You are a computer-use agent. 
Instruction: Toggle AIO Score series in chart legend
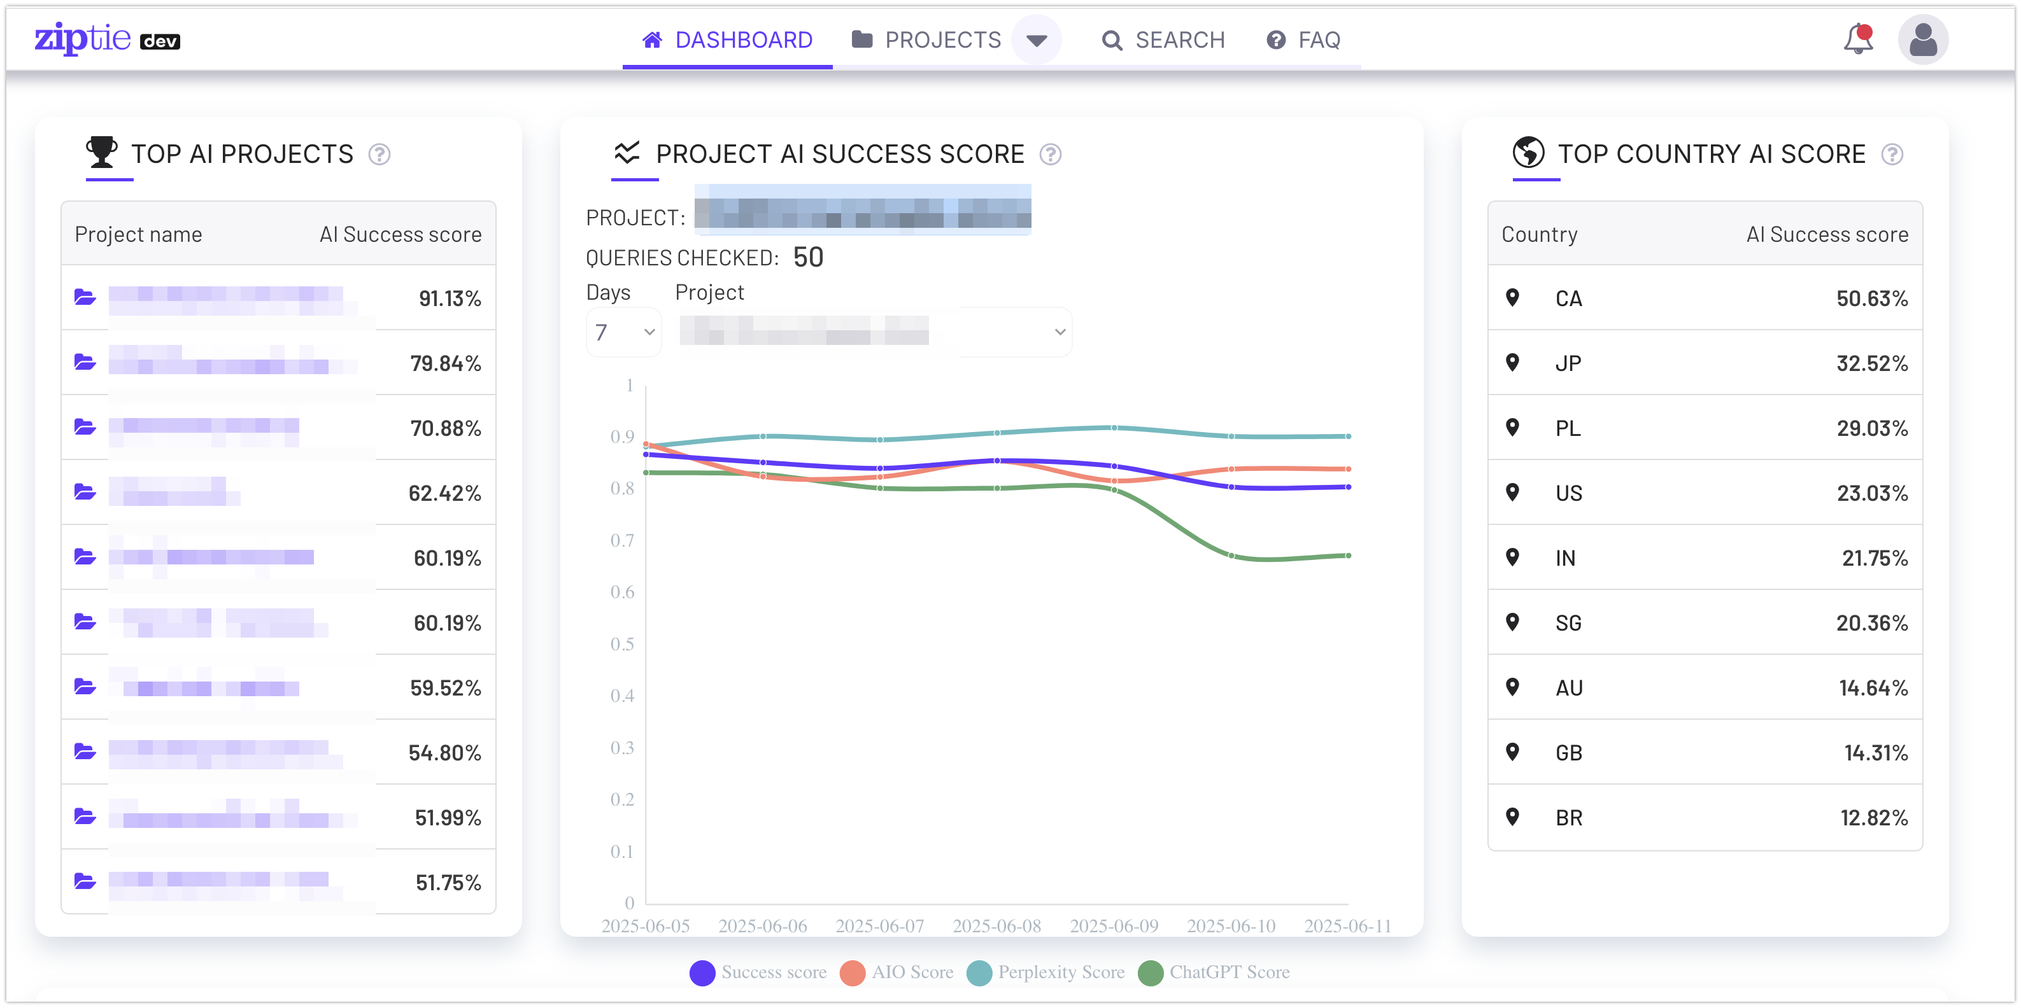click(x=852, y=973)
